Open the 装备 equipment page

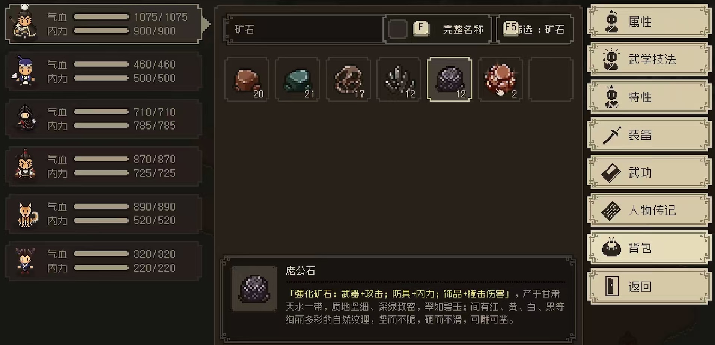pyautogui.click(x=649, y=135)
